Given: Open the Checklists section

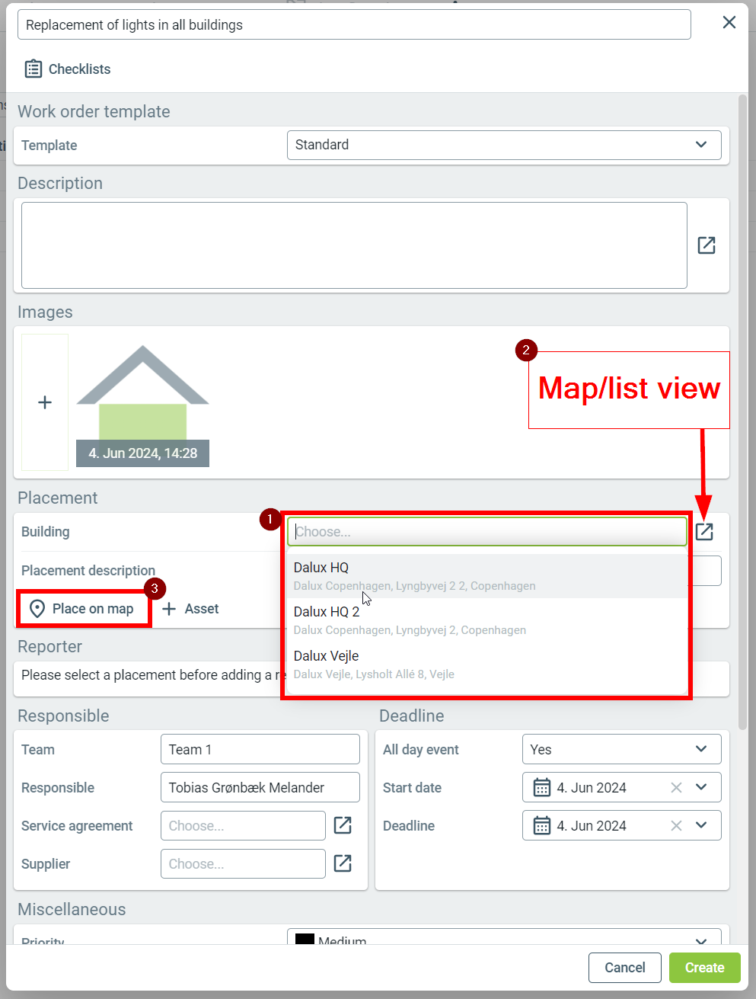Looking at the screenshot, I should (68, 69).
